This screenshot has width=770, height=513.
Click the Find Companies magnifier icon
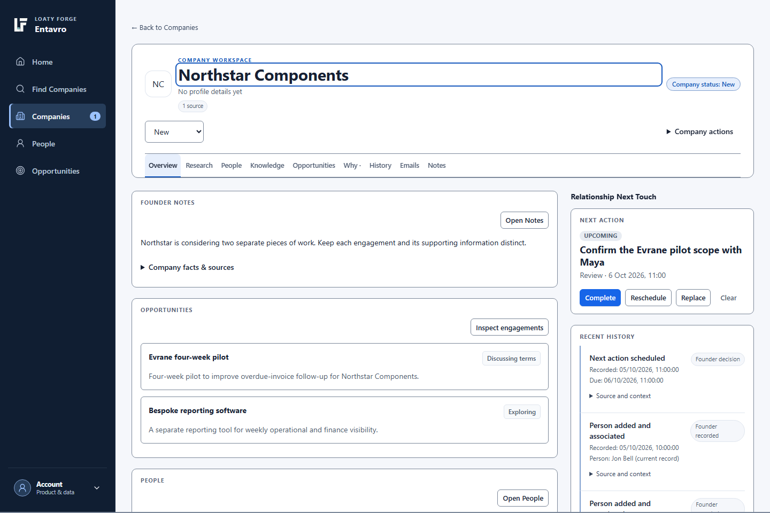20,89
